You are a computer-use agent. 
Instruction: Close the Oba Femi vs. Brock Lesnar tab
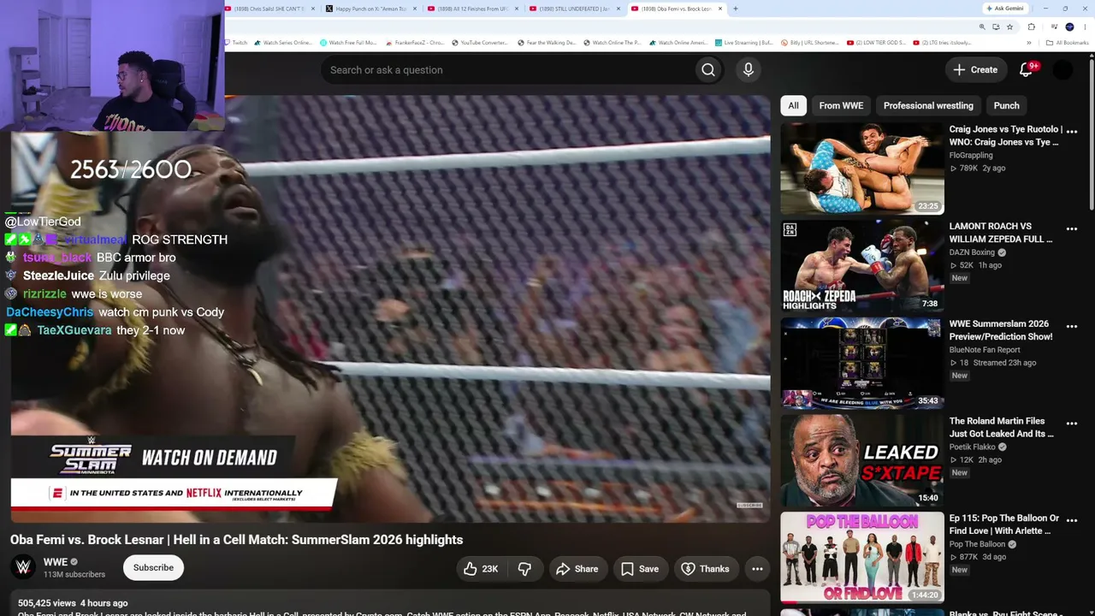pyautogui.click(x=720, y=9)
